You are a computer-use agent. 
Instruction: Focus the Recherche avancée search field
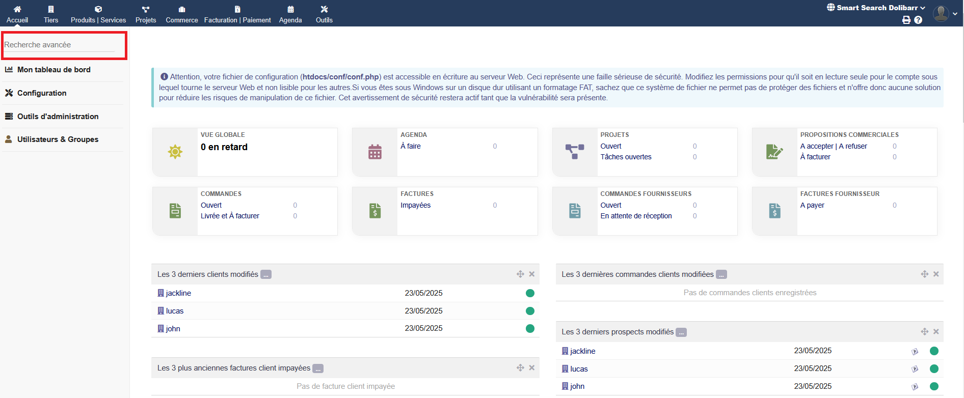[59, 45]
